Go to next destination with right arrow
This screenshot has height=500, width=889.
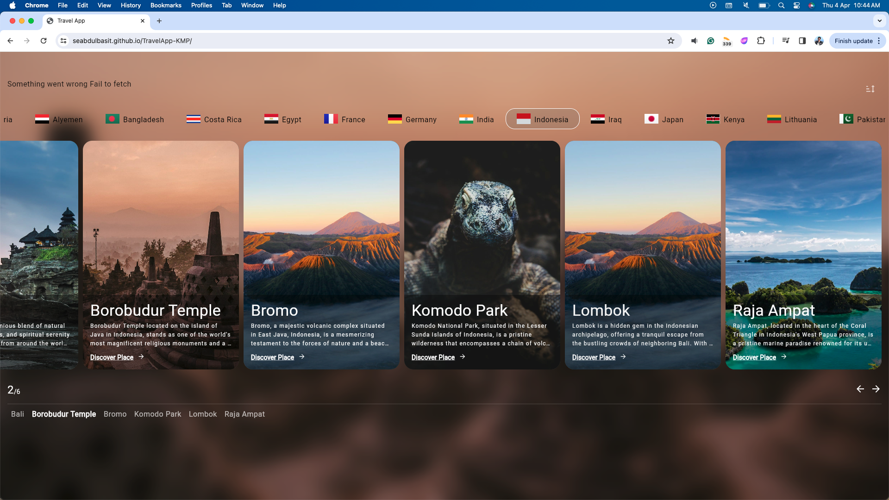876,389
